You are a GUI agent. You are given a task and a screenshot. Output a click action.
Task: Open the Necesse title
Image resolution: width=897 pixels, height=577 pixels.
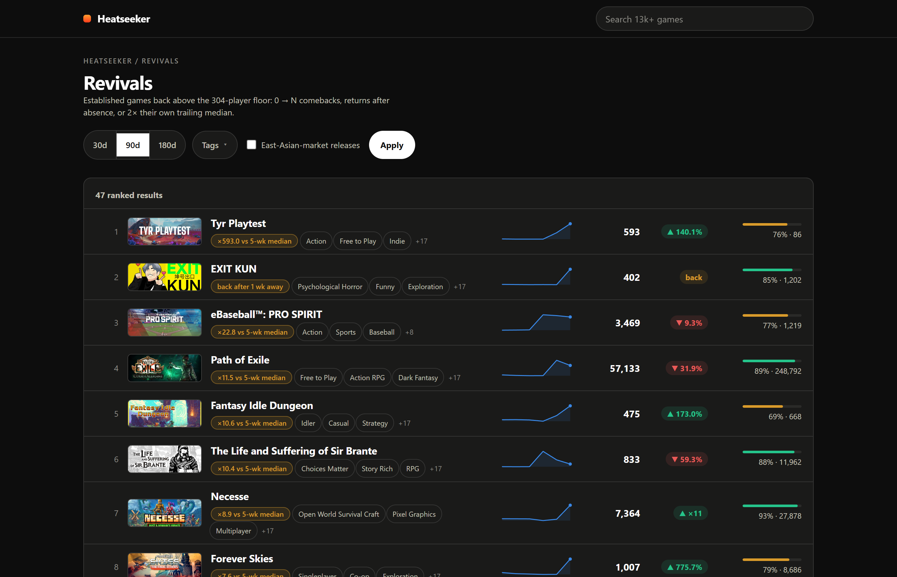(x=230, y=497)
